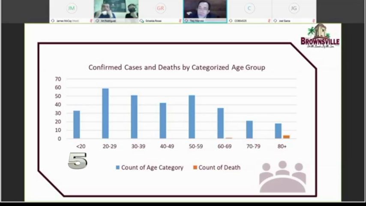
Task: Click the blue bar for 80+ group
Action: (x=278, y=131)
